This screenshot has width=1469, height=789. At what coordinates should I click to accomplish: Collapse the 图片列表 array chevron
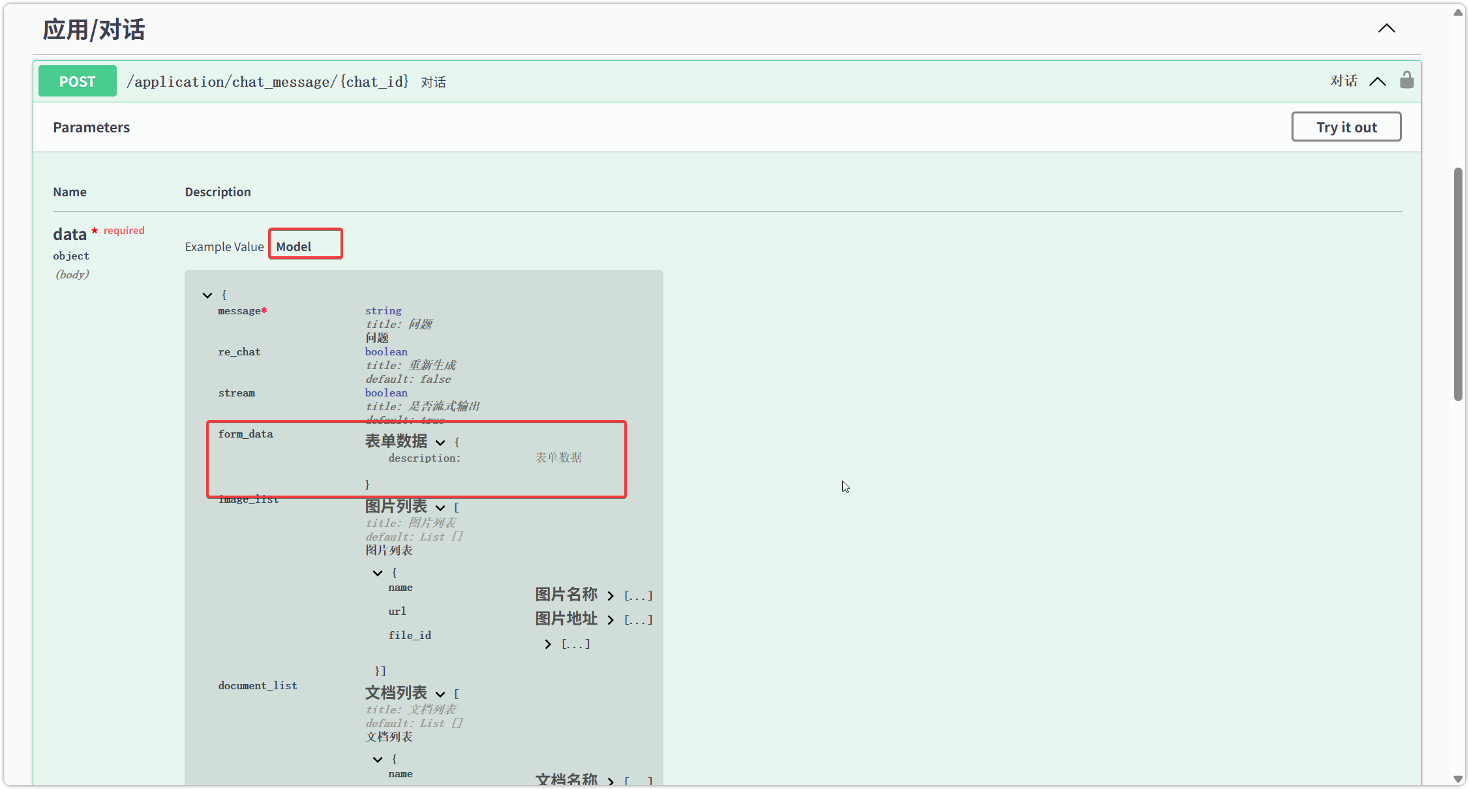440,508
